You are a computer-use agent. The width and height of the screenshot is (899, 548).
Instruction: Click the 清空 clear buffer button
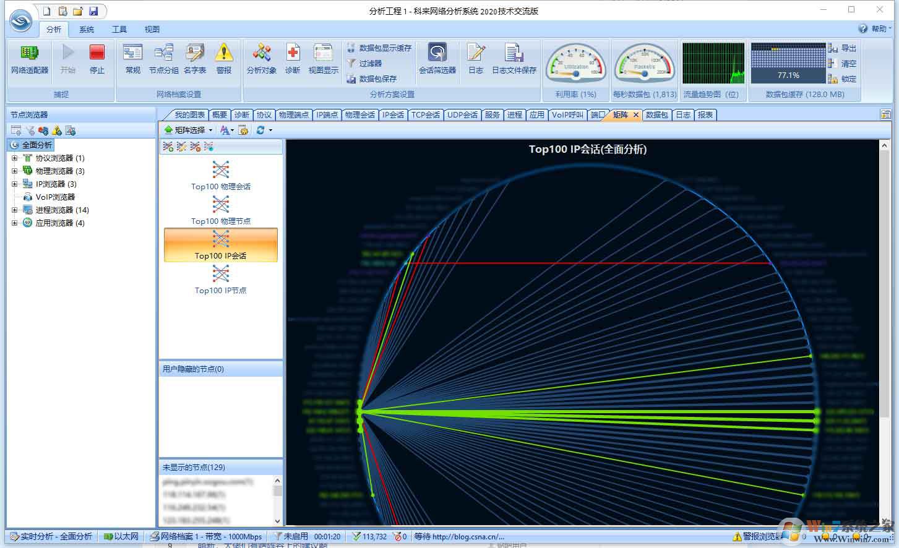tap(842, 64)
